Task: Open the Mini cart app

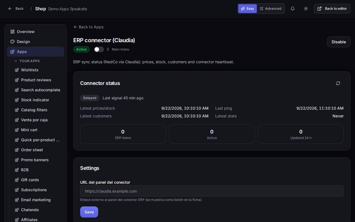Action: tap(38, 130)
